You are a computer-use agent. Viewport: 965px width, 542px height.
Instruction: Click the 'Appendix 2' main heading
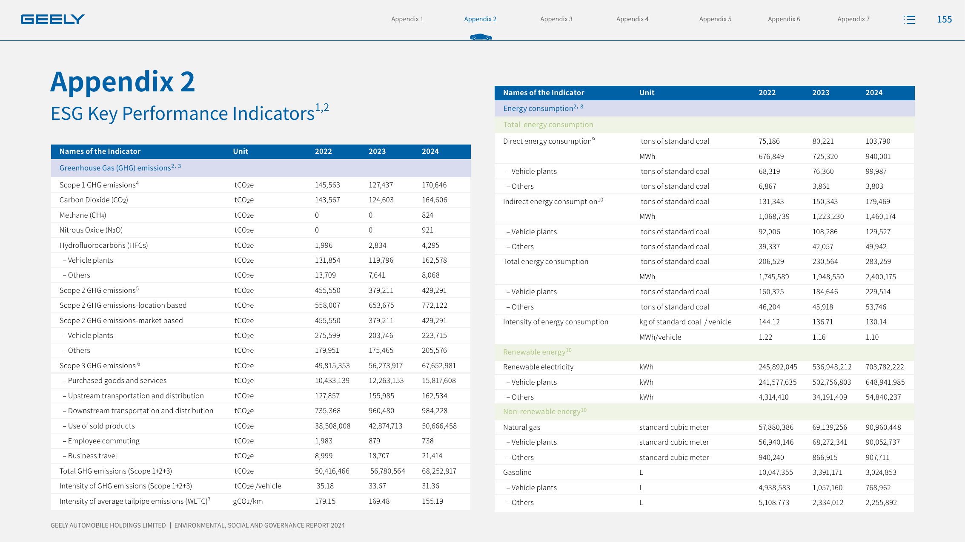[x=123, y=82]
